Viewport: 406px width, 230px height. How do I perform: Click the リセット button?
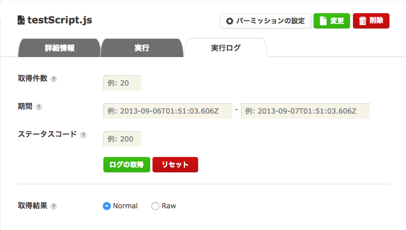coord(175,164)
